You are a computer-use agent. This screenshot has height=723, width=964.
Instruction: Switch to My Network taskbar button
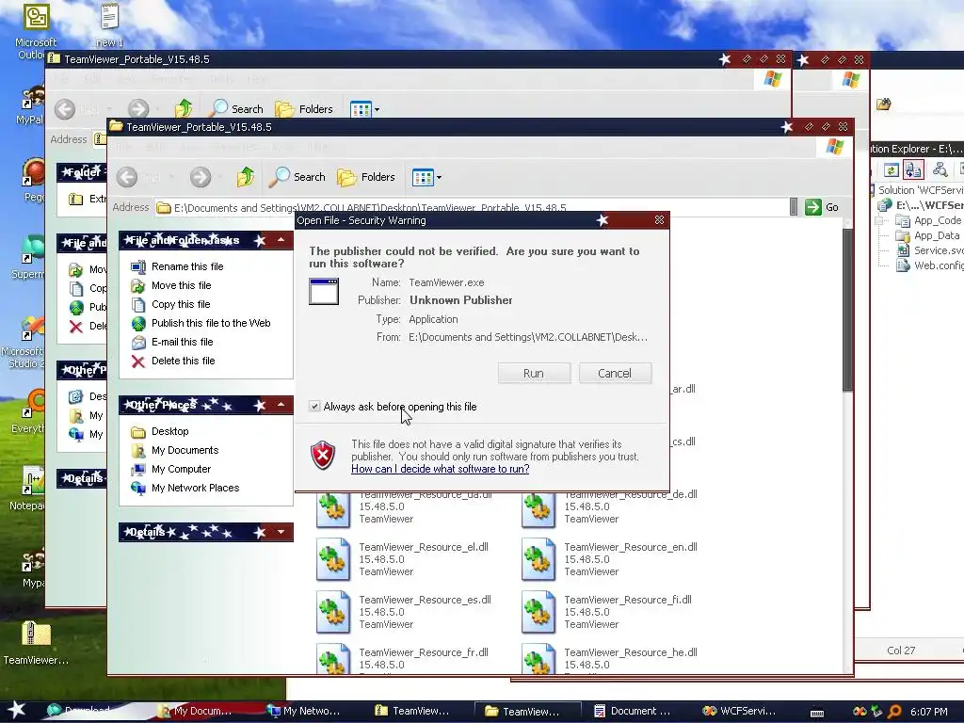[304, 712]
